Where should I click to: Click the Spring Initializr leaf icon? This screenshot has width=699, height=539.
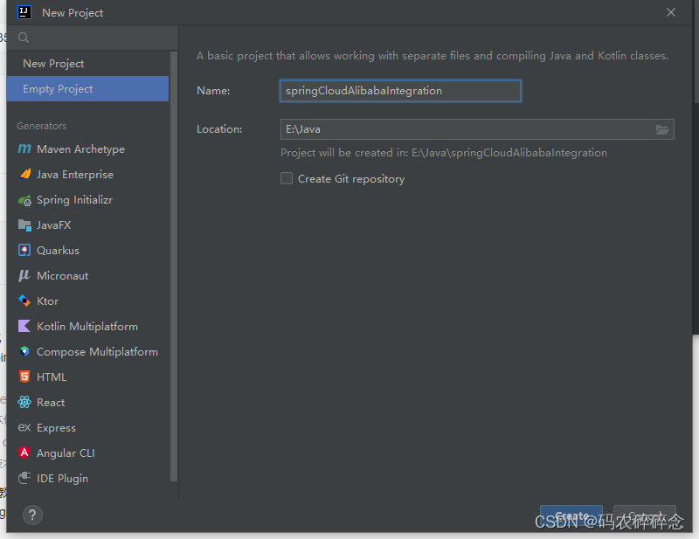(24, 200)
